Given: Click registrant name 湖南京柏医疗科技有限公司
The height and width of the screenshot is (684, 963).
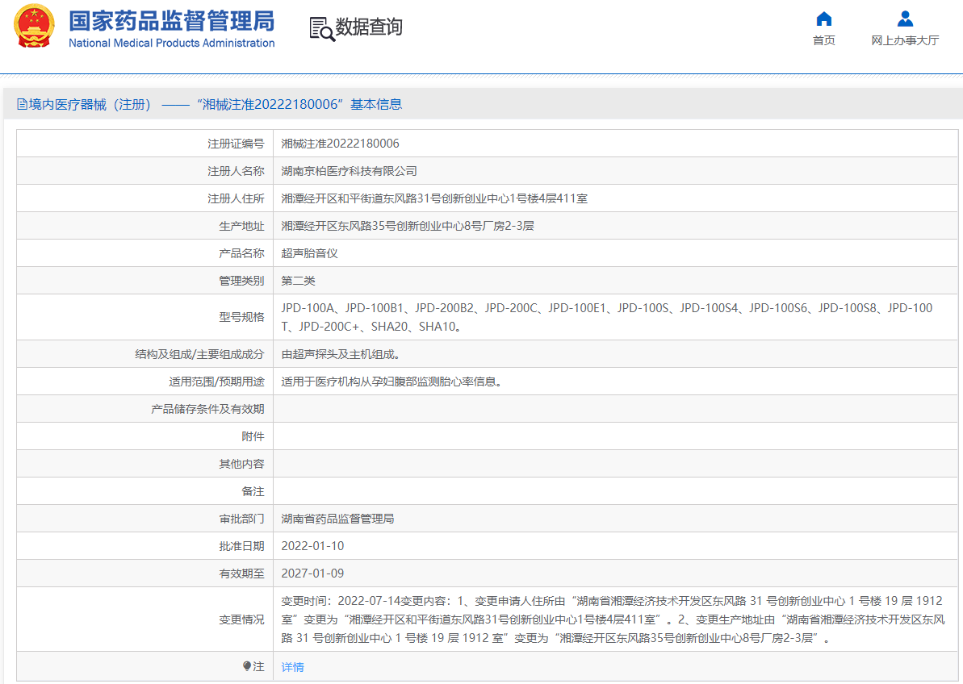Looking at the screenshot, I should 349,171.
